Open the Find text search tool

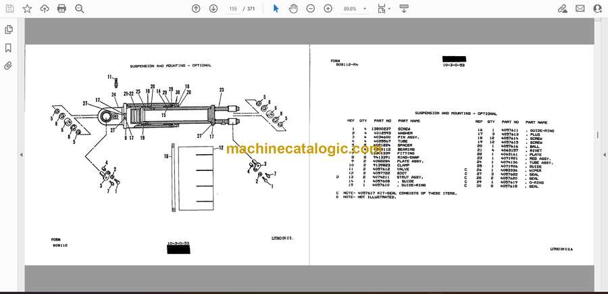click(x=80, y=9)
